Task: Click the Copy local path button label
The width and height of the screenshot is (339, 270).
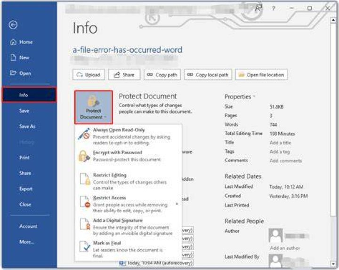Action: click(212, 75)
